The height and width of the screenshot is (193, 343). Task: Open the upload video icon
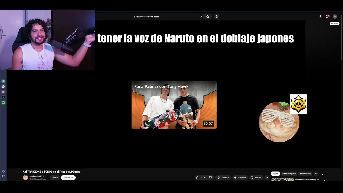[x=320, y=17]
